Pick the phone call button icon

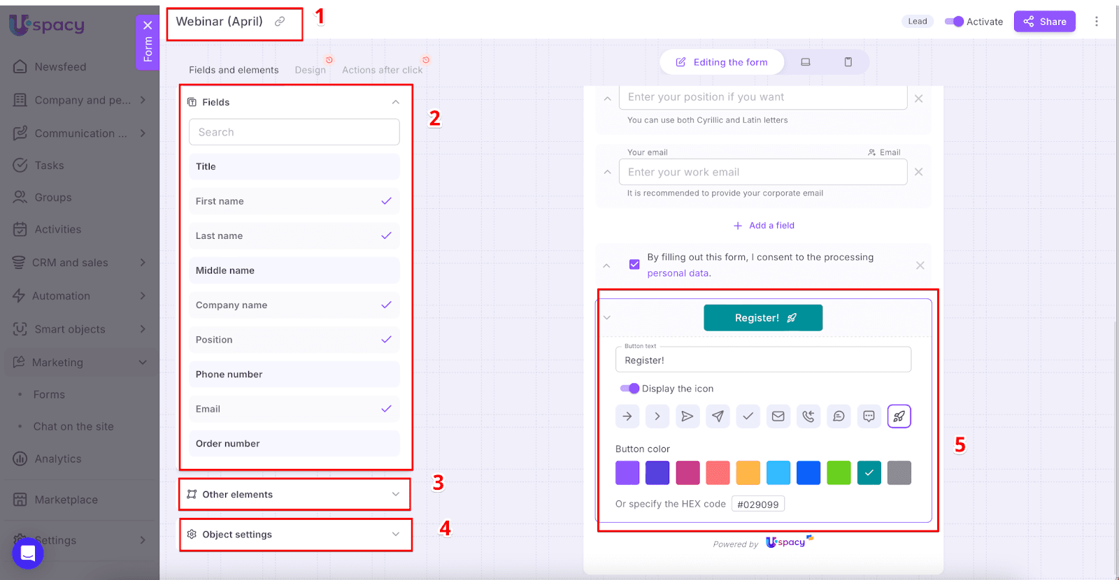point(808,416)
